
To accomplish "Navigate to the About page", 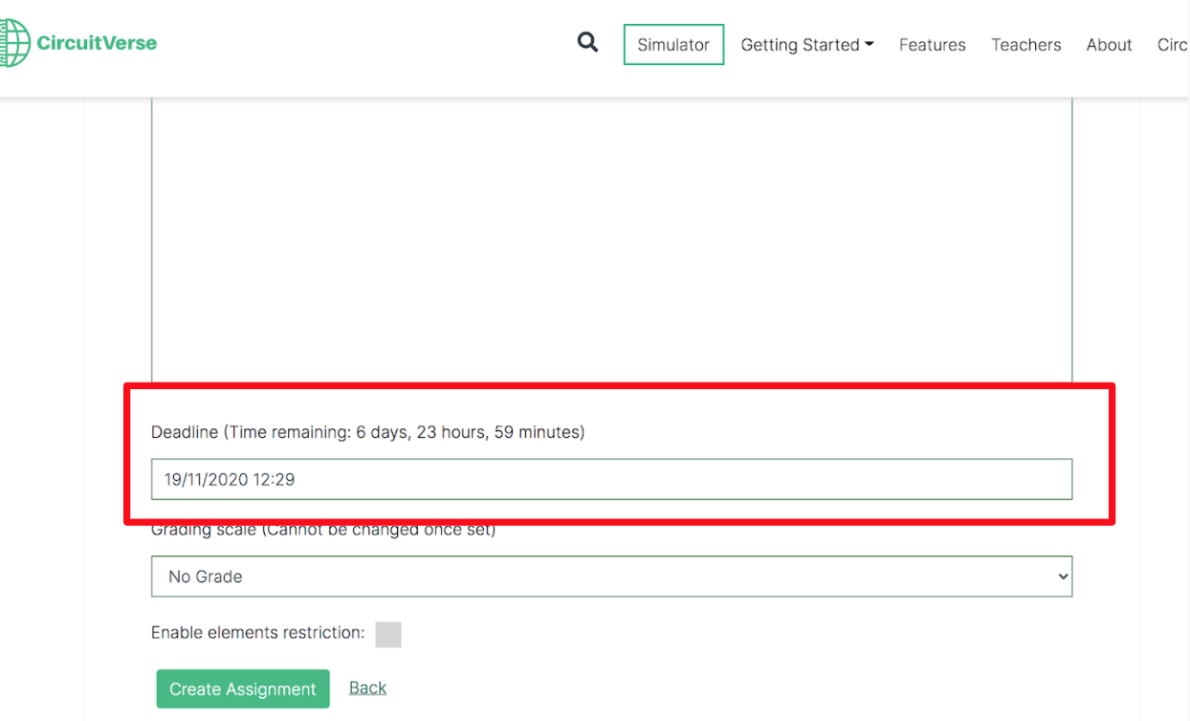I will point(1109,45).
